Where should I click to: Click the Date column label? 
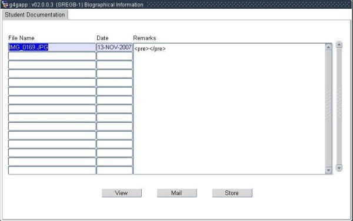[102, 38]
